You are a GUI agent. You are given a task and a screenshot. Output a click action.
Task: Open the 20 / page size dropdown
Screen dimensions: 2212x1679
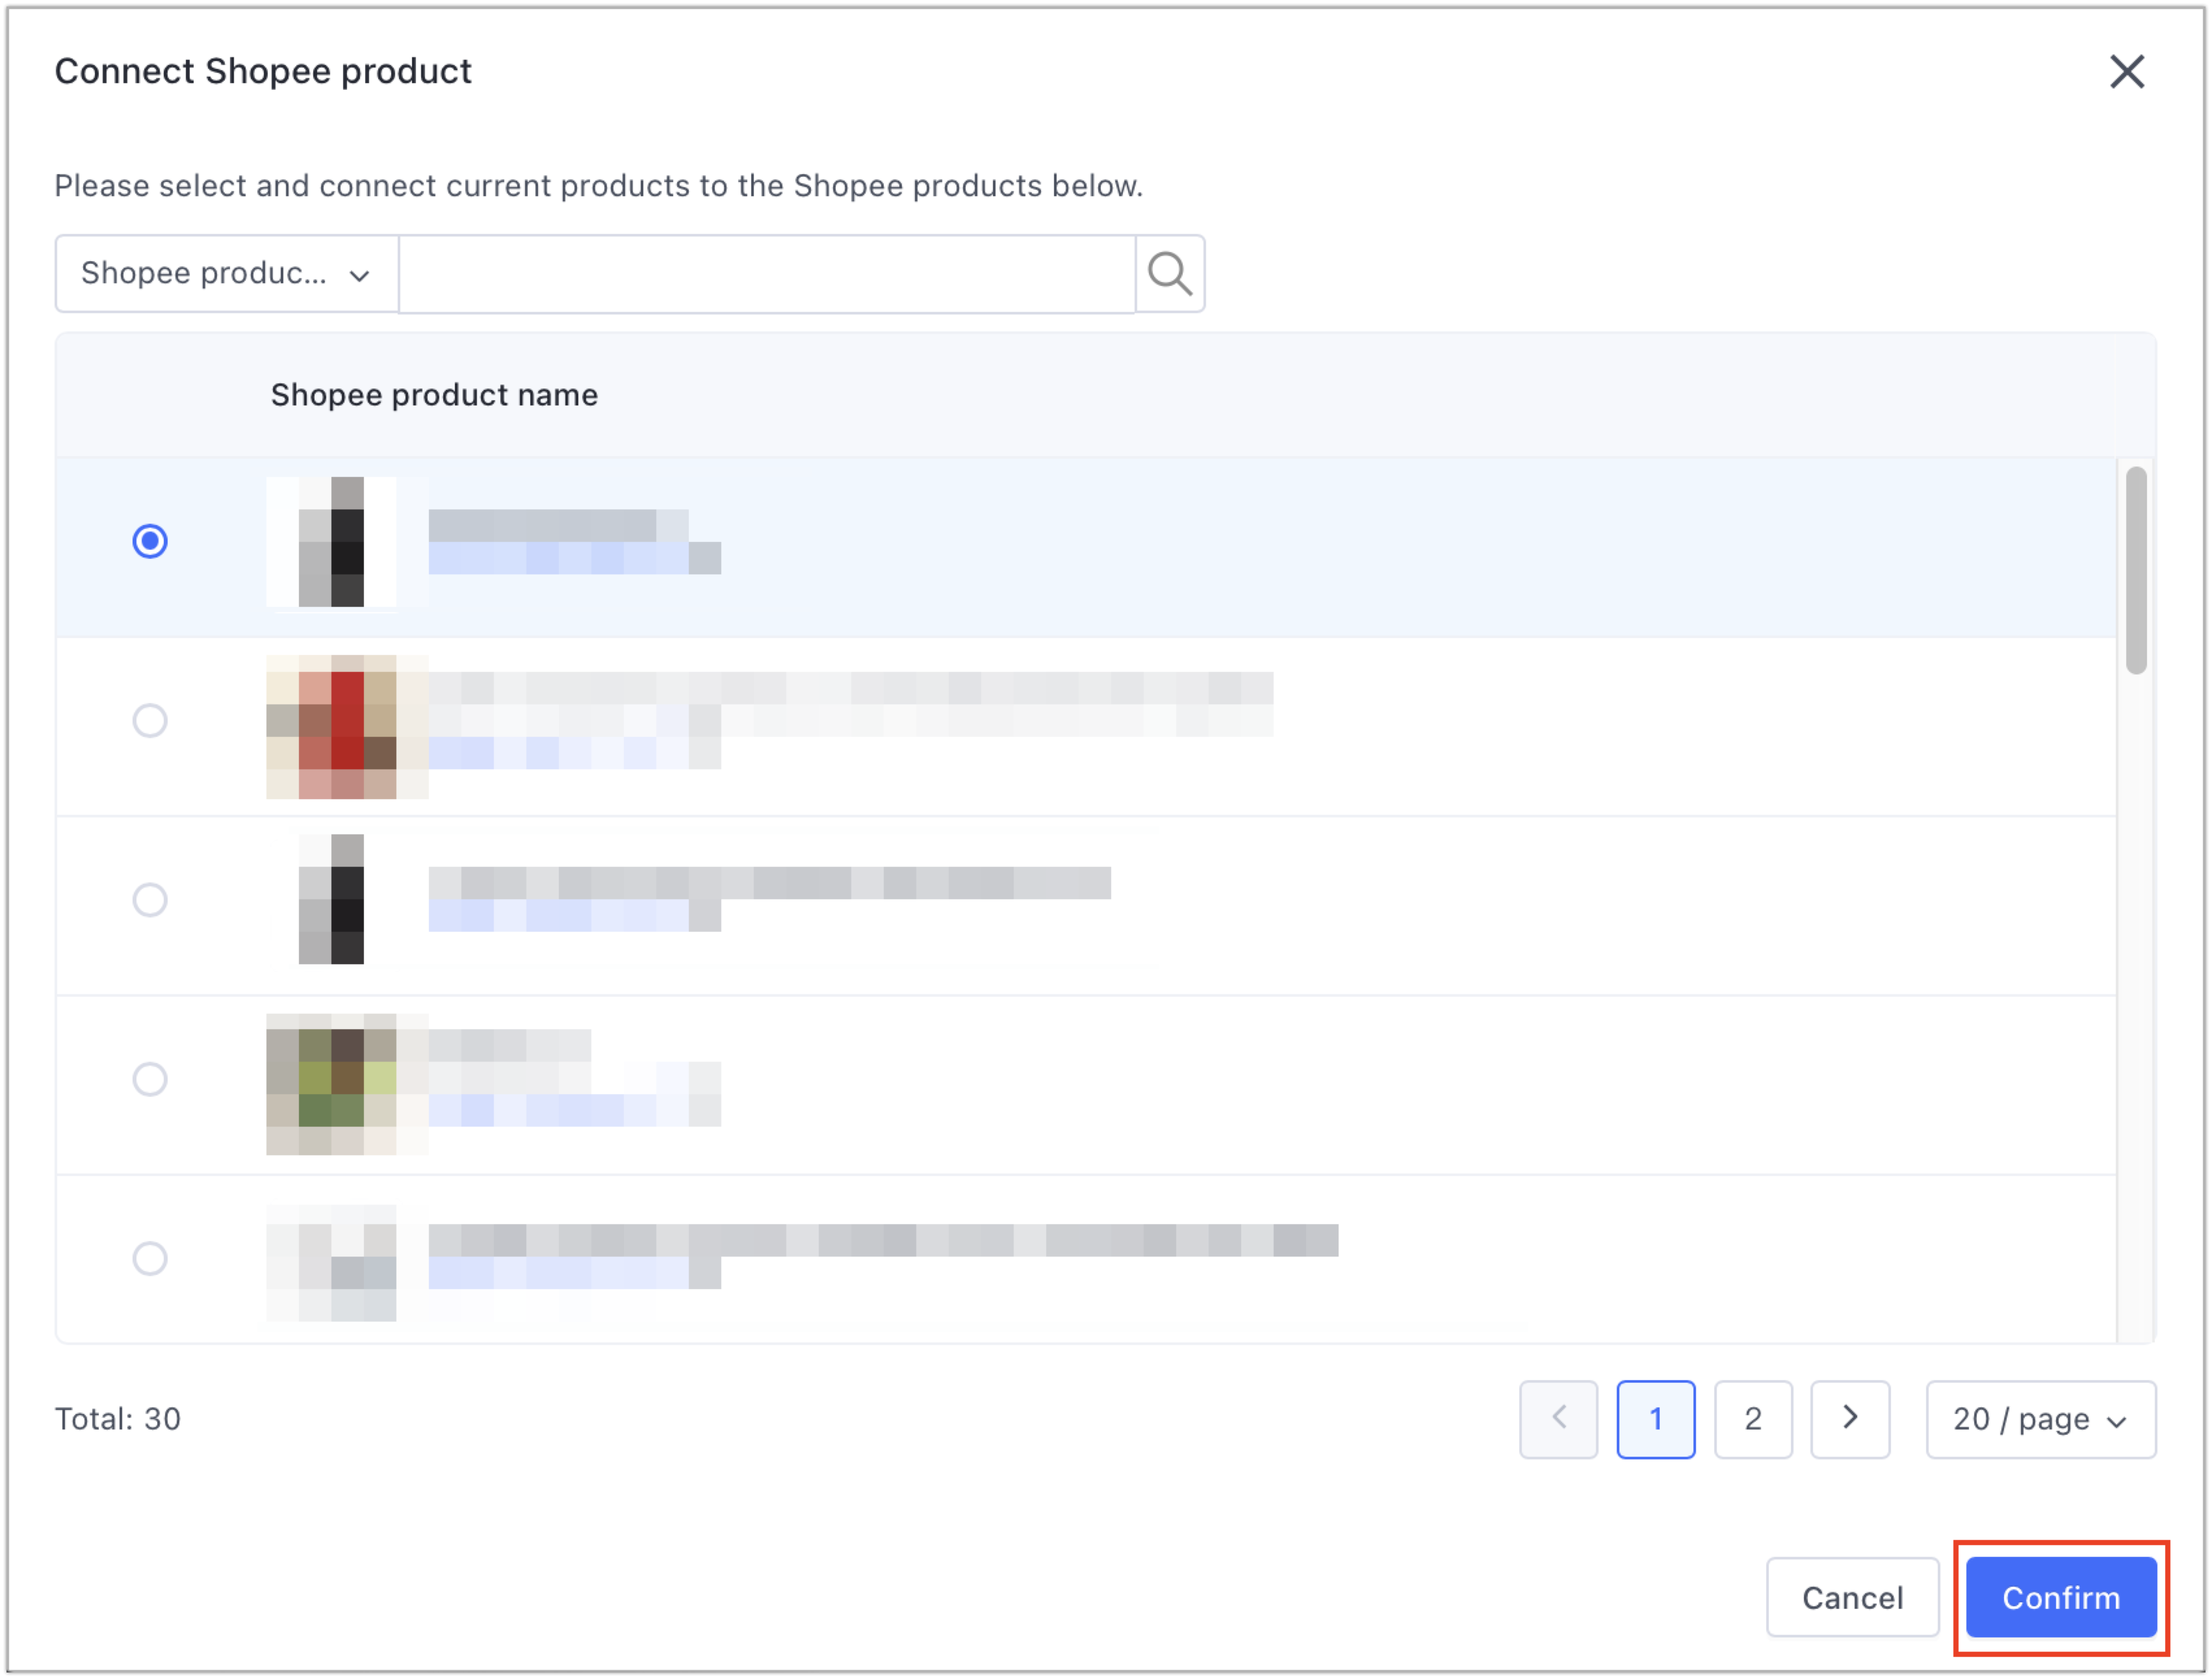(2040, 1418)
